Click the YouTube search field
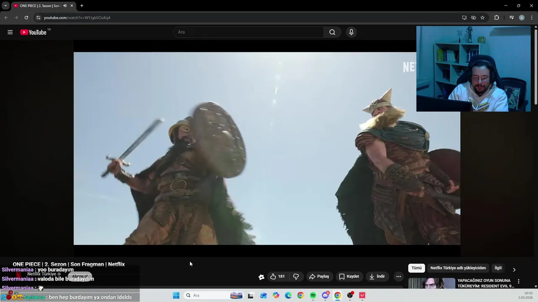Image resolution: width=538 pixels, height=302 pixels. pos(248,32)
